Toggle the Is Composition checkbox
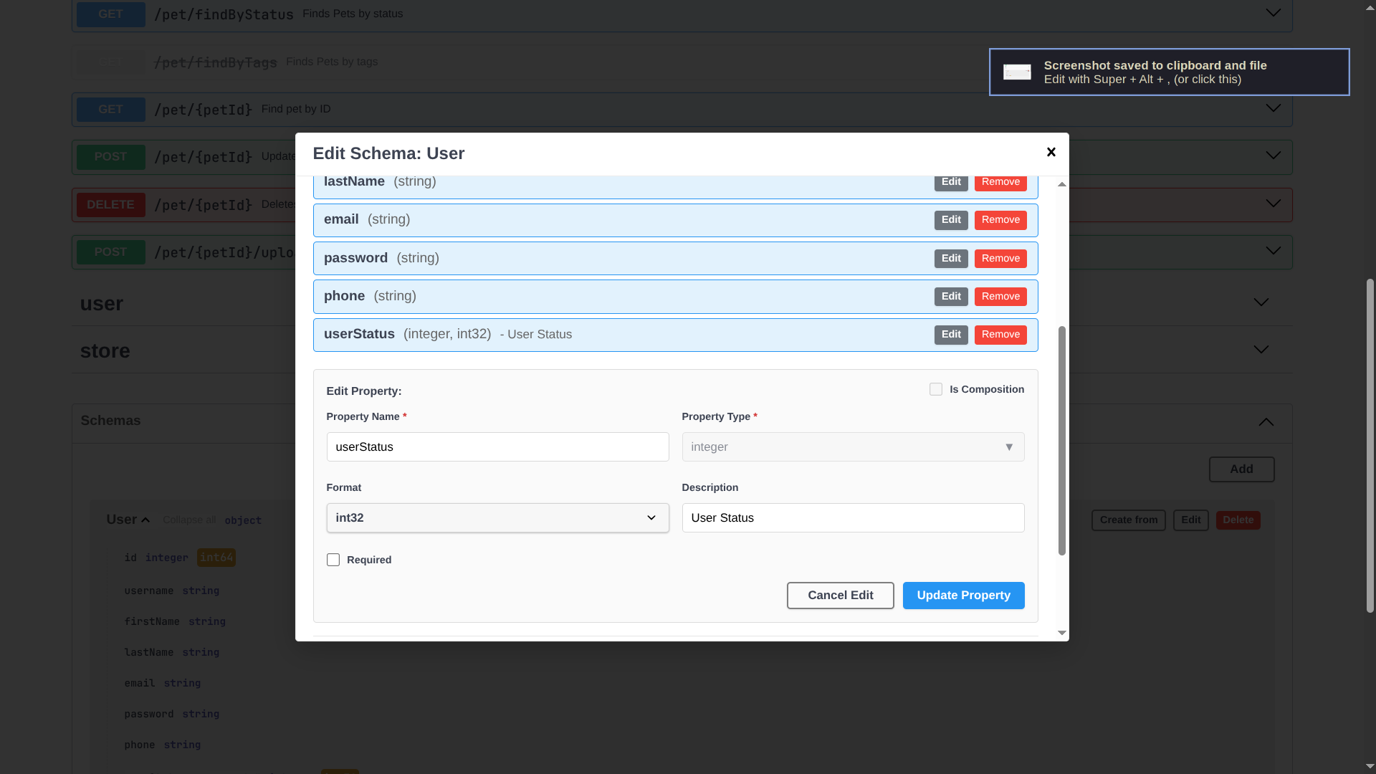Viewport: 1376px width, 774px height. point(936,389)
